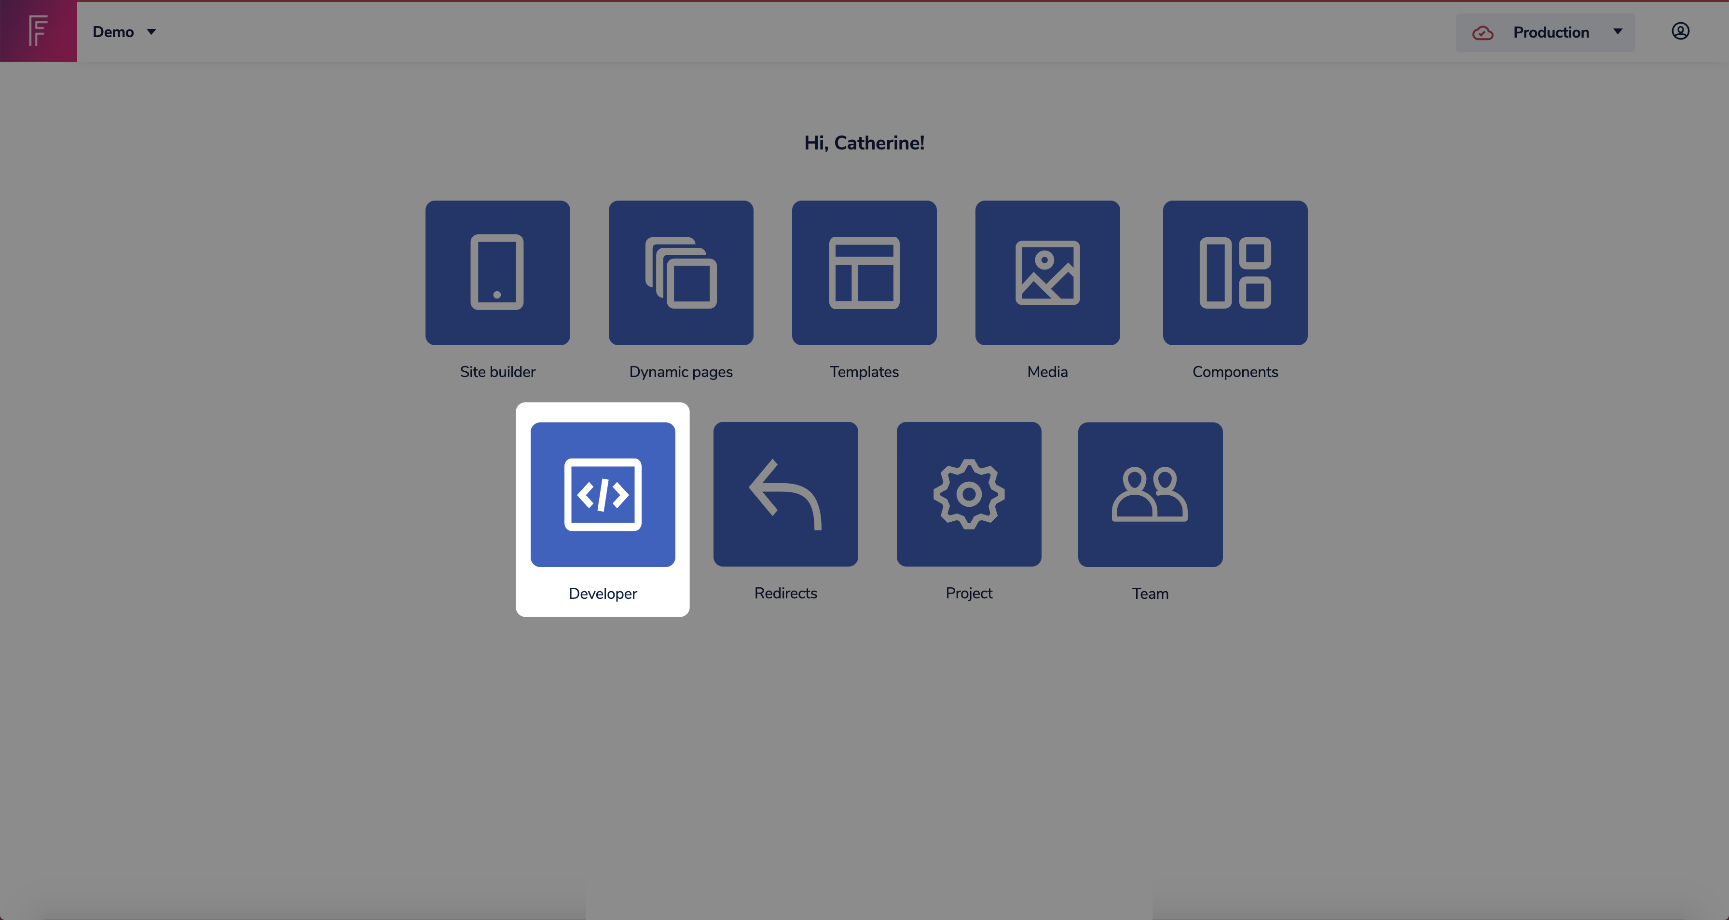This screenshot has height=920, width=1729.
Task: Open the Developer code icon
Action: point(603,495)
